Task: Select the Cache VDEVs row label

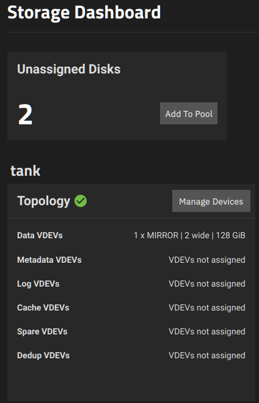Action: (43, 307)
